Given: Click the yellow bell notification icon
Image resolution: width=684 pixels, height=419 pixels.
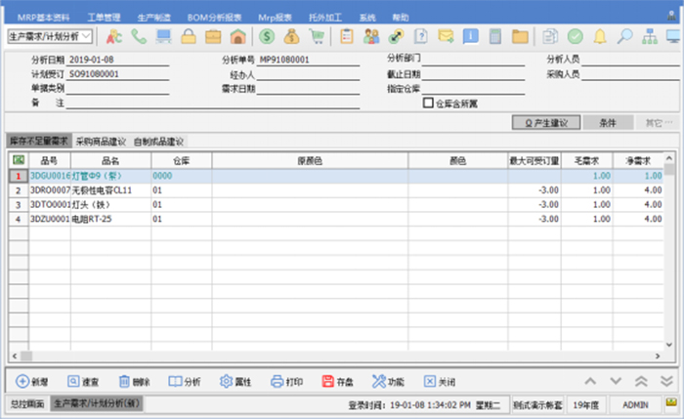Looking at the screenshot, I should pos(599,36).
